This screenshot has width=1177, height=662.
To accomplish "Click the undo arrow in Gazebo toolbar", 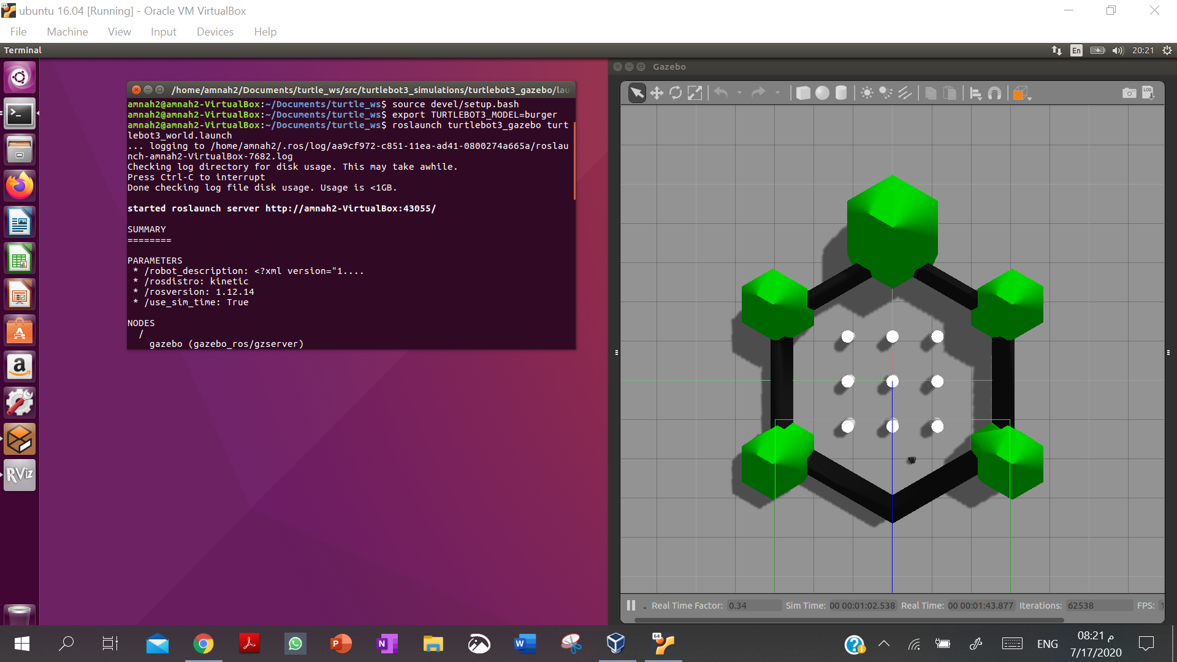I will 721,93.
